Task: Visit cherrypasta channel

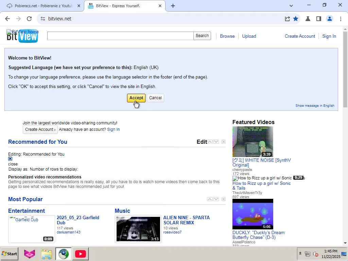Action: (242, 170)
